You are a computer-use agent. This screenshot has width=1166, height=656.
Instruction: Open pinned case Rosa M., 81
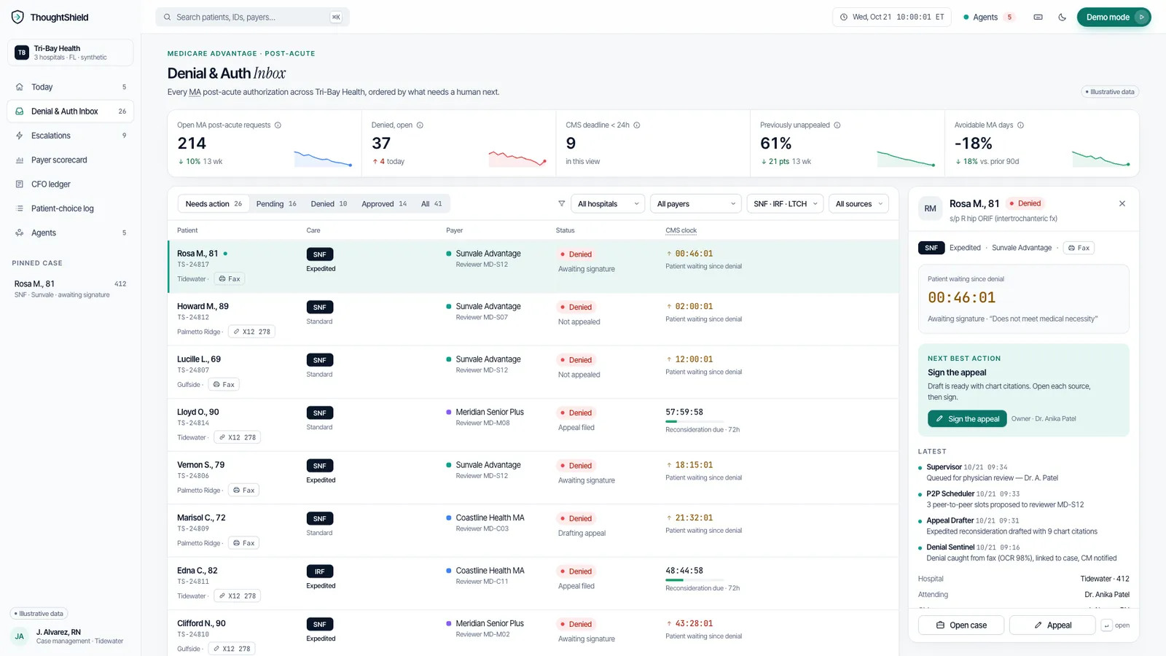(x=71, y=289)
